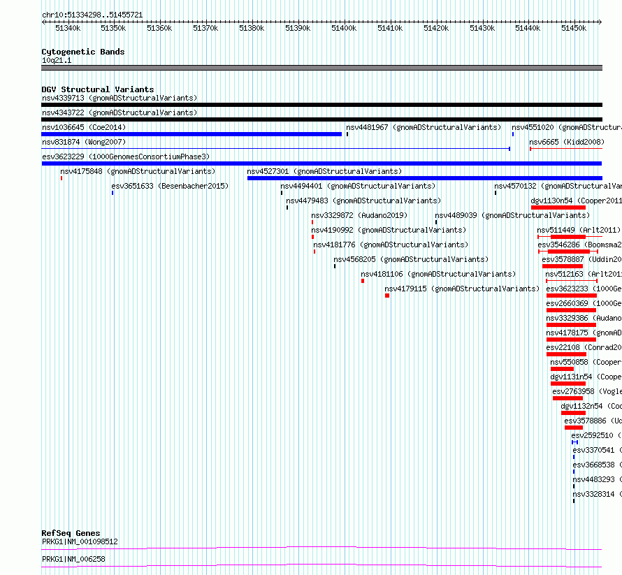Click dgv1130n54 variant label
The height and width of the screenshot is (575, 622).
click(576, 201)
